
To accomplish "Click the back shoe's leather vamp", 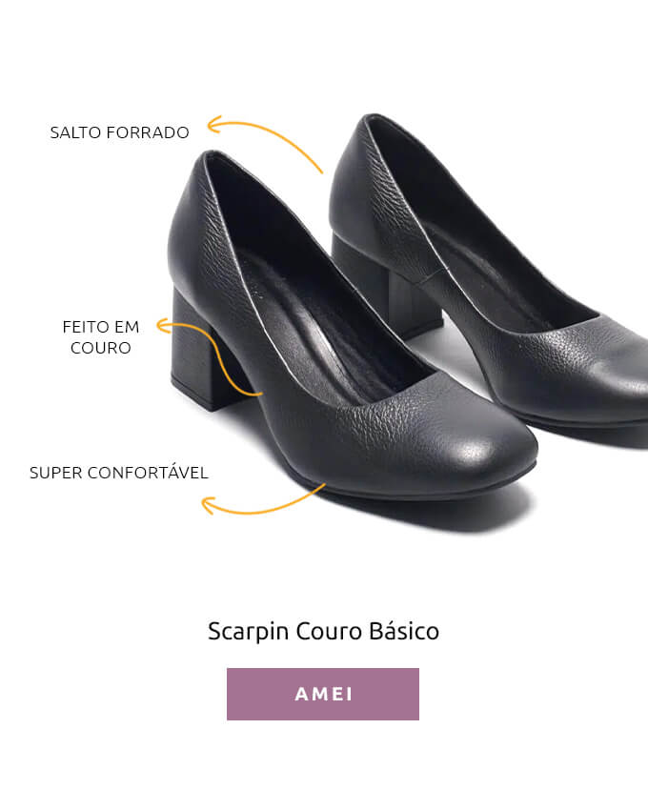I will click(x=578, y=361).
